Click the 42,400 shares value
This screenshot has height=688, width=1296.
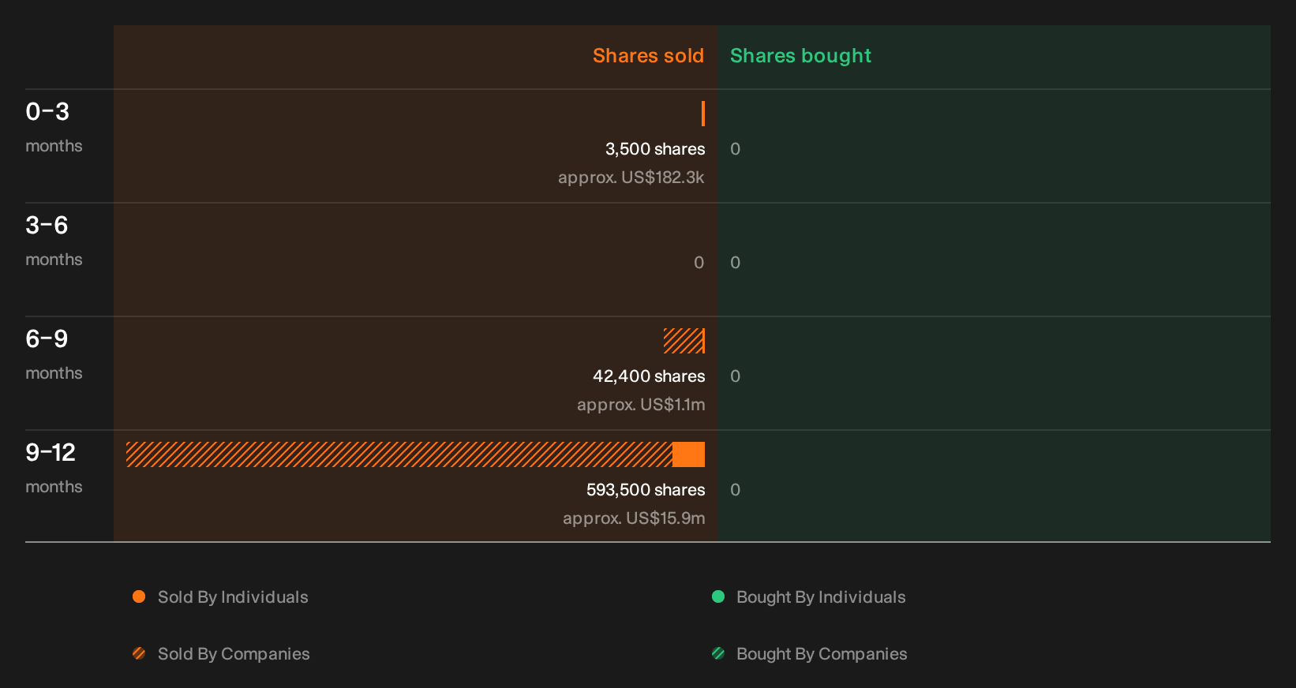tap(649, 376)
